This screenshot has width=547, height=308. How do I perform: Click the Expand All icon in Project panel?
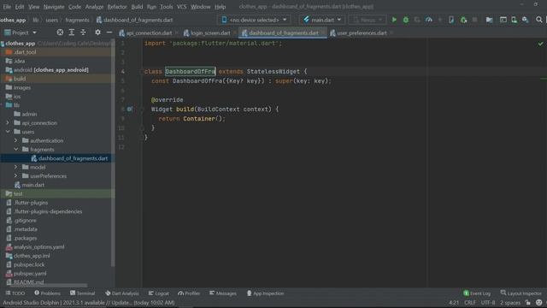72,33
